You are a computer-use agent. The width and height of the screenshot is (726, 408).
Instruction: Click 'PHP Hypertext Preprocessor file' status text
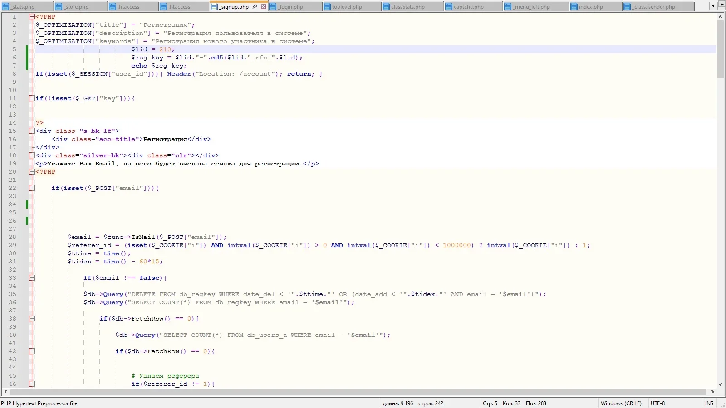click(x=39, y=403)
